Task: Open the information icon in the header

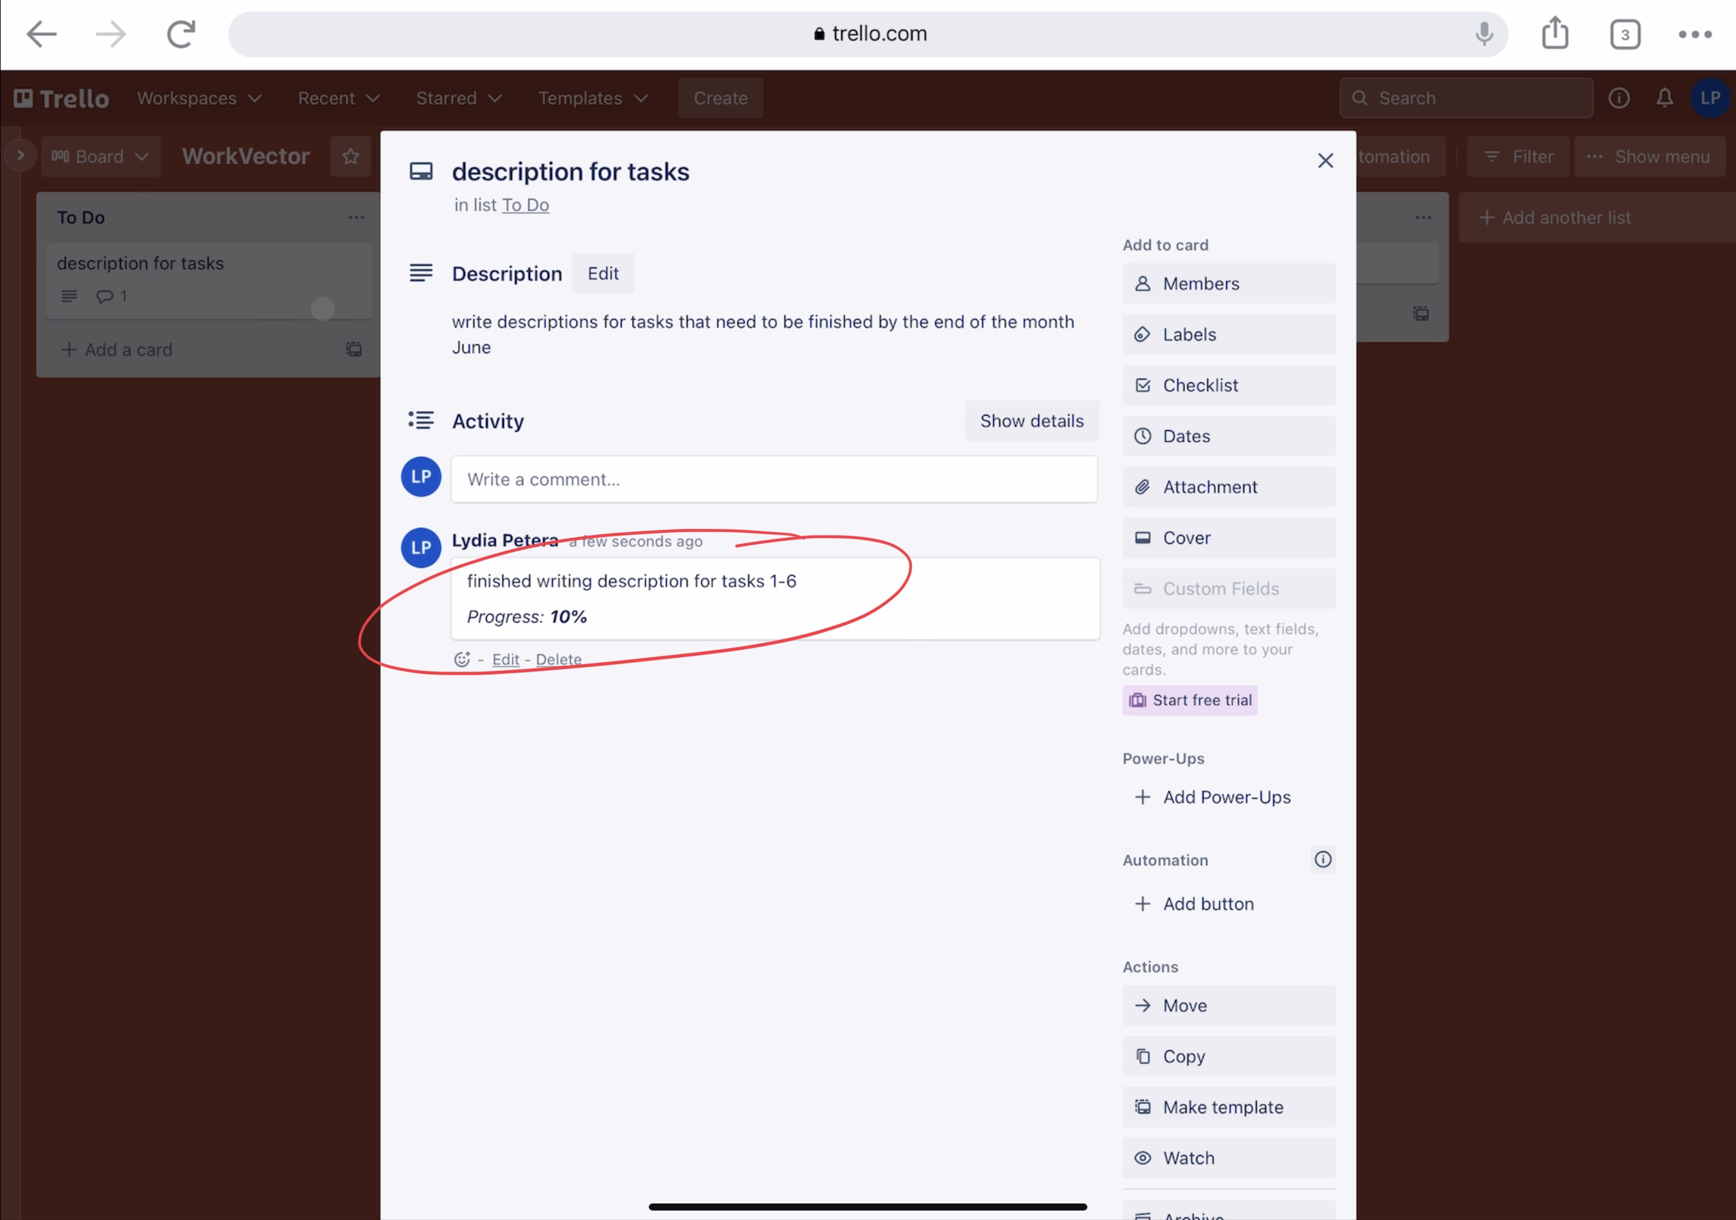Action: click(1619, 98)
